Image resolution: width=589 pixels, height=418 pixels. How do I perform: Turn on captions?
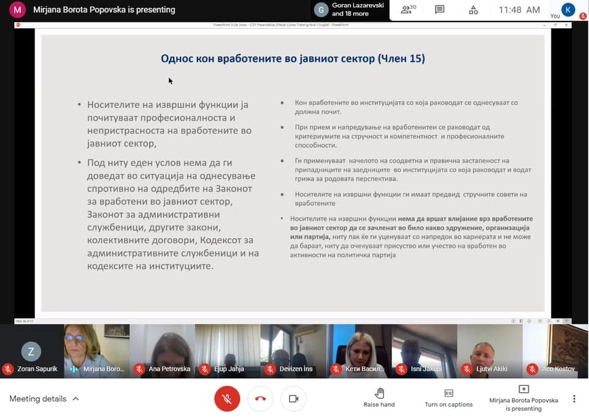pos(448,397)
